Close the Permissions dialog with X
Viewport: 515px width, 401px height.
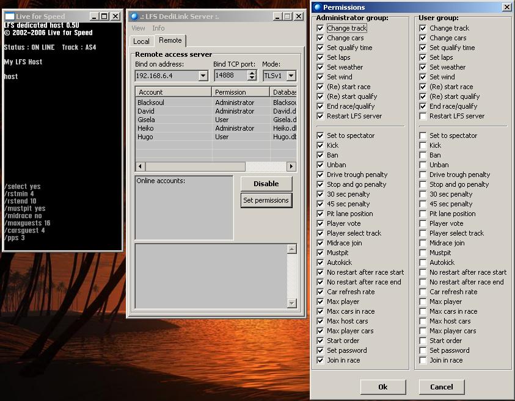tap(507, 7)
